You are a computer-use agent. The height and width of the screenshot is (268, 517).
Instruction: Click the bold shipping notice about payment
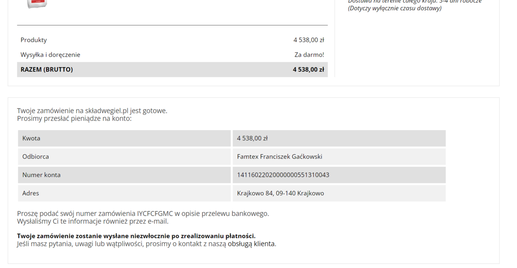[136, 236]
